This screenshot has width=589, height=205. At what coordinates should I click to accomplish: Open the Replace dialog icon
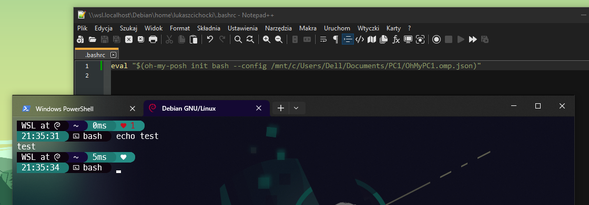(x=250, y=39)
